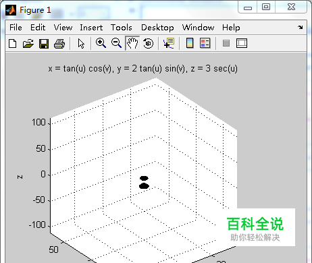Activate the Zoom In magnifier tool
Screen dimensions: 312x263
[101, 43]
